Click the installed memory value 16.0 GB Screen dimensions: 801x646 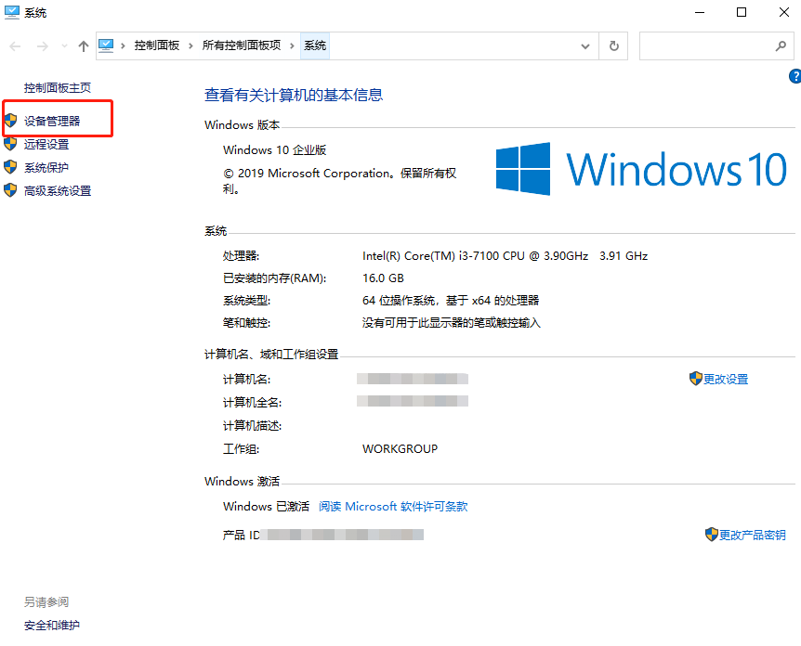[x=383, y=278]
